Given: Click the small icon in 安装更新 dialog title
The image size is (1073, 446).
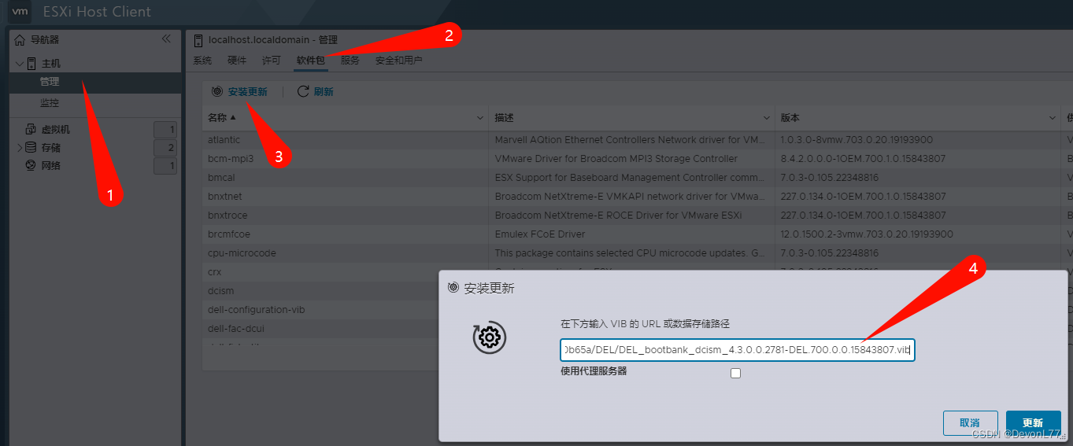Looking at the screenshot, I should pyautogui.click(x=453, y=288).
